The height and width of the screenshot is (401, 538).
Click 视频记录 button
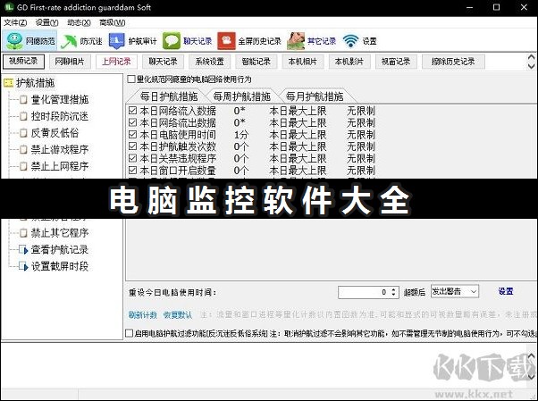coord(23,62)
